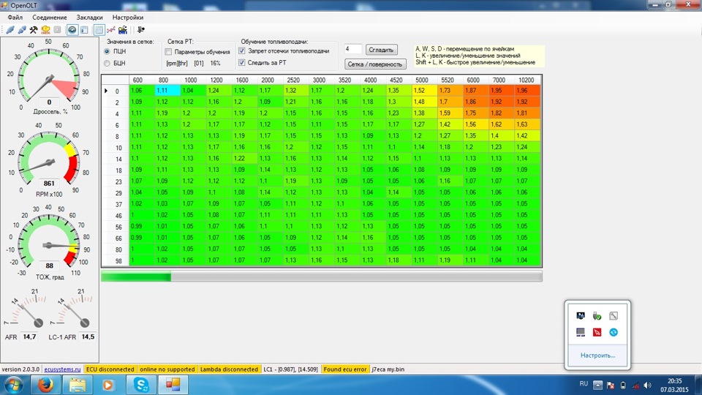Click the volume speaker tray icon
Screen dimensions: 702x395
point(648,385)
